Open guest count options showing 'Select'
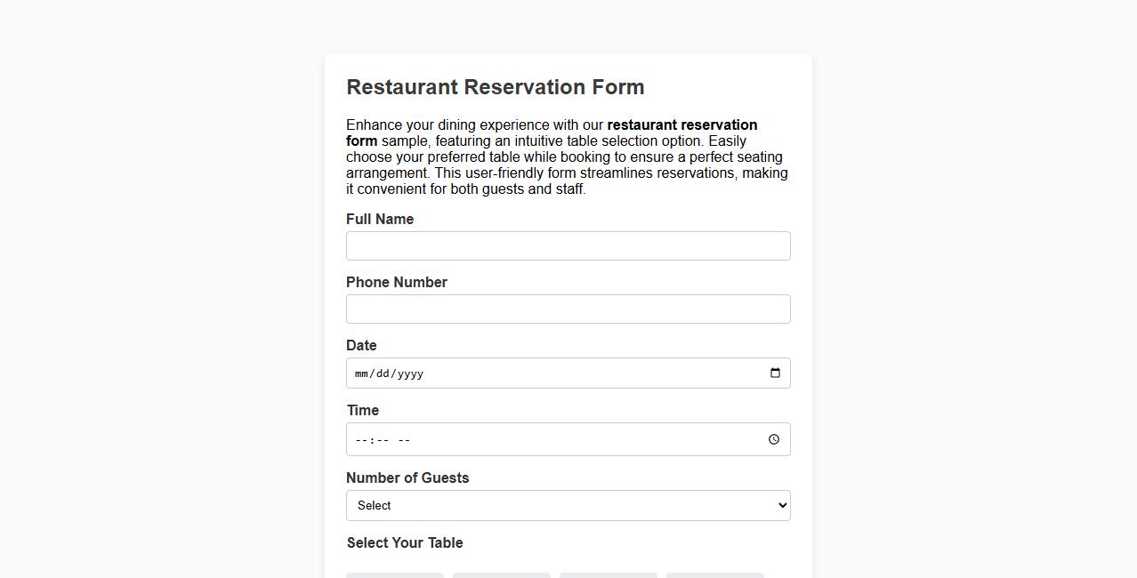1137x578 pixels. [568, 505]
